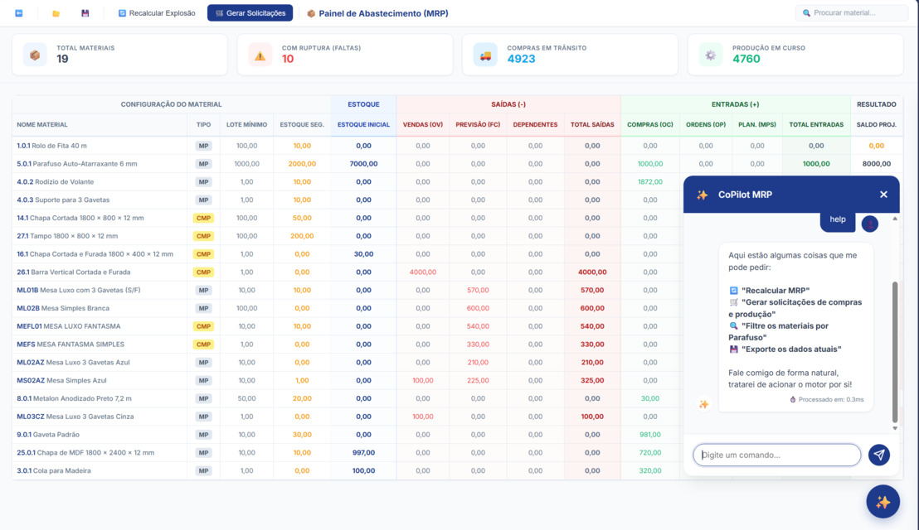This screenshot has height=530, width=919.
Task: Open the yellow folder icon in toolbar
Action: coord(56,13)
